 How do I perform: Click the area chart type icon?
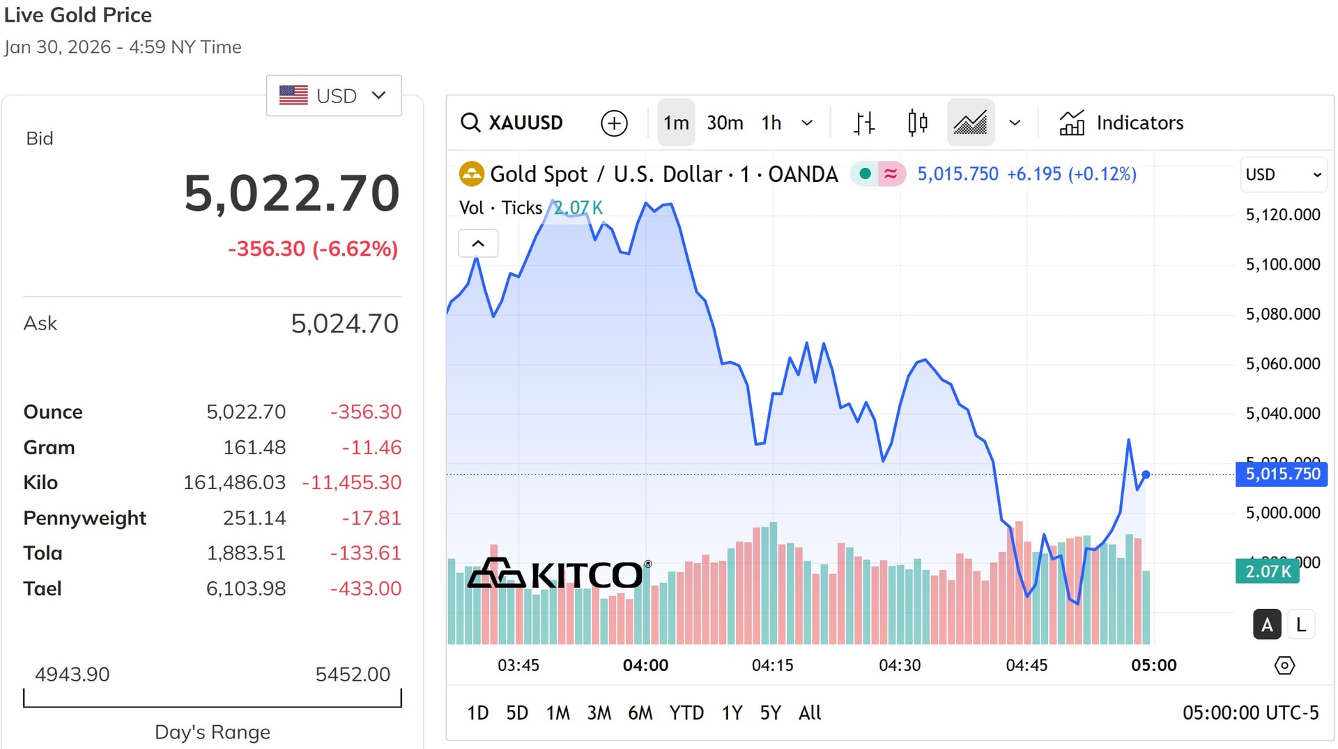[970, 123]
